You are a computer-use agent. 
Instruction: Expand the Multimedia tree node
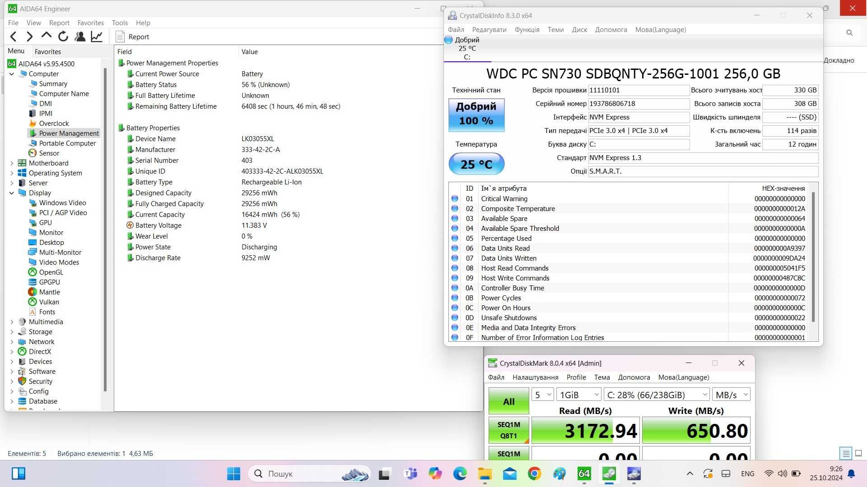(12, 322)
